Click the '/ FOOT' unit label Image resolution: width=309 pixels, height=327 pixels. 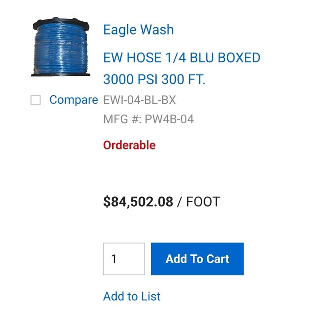click(x=199, y=202)
